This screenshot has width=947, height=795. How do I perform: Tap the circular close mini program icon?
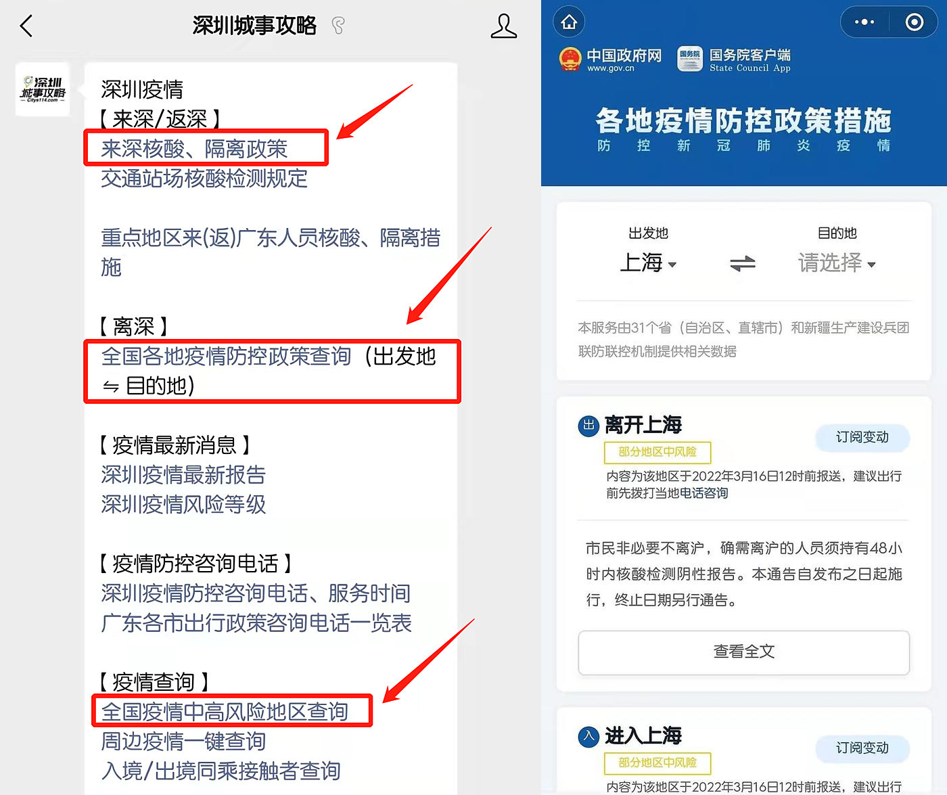point(914,22)
